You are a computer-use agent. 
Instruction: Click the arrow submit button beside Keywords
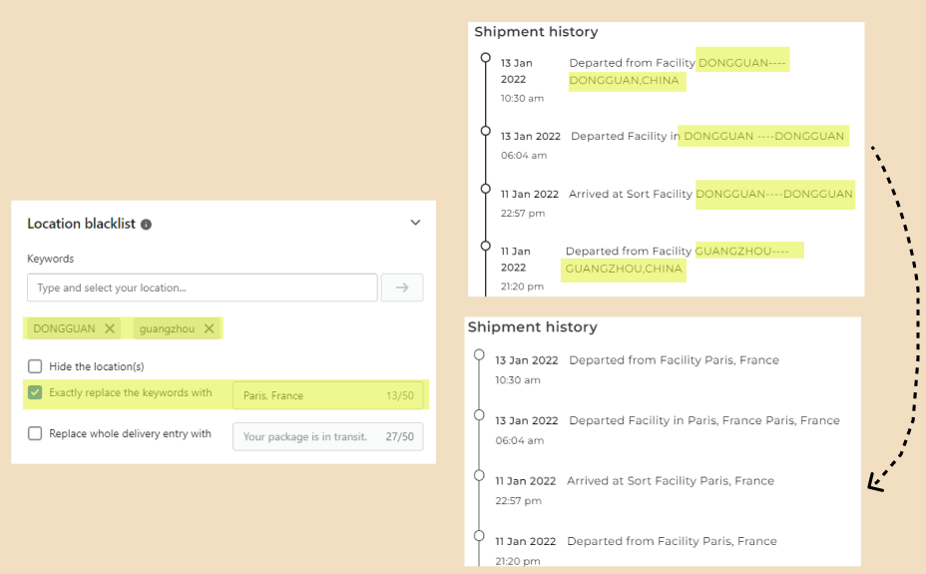click(402, 287)
